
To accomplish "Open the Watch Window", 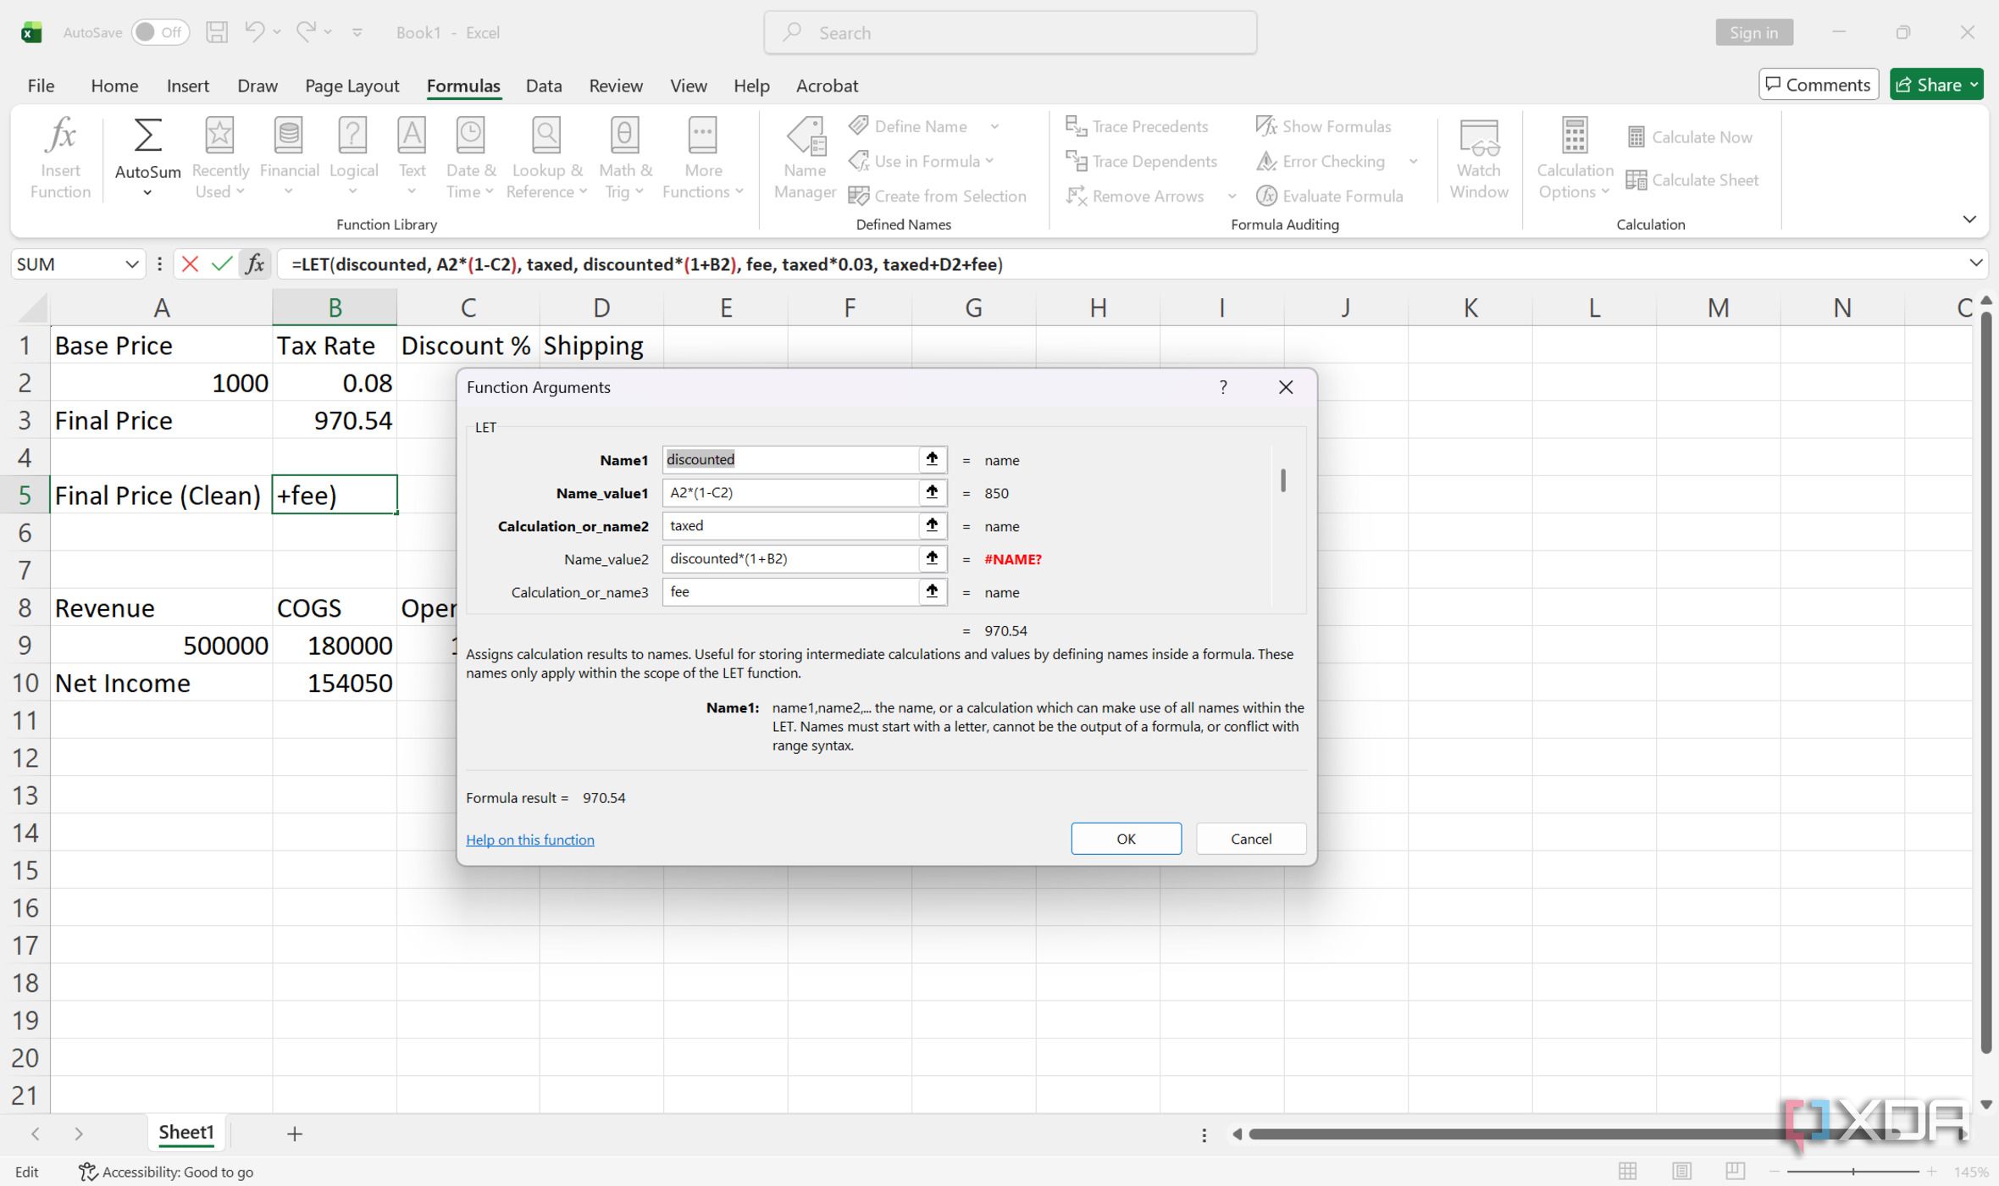I will click(x=1479, y=158).
